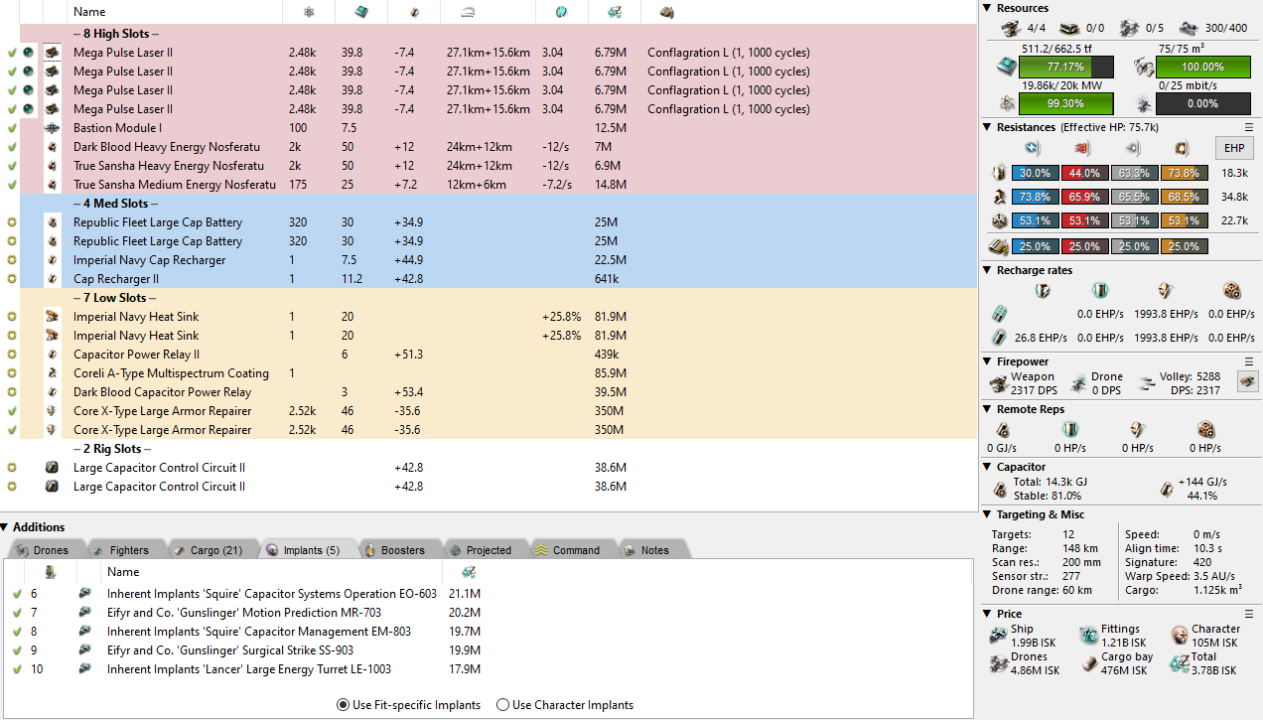1263x720 pixels.
Task: Collapse the Targeting & Misc section
Action: click(x=988, y=514)
